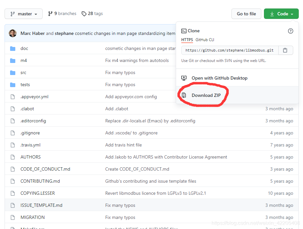This screenshot has width=303, height=229.
Task: Open the tests folder
Action: 25,85
